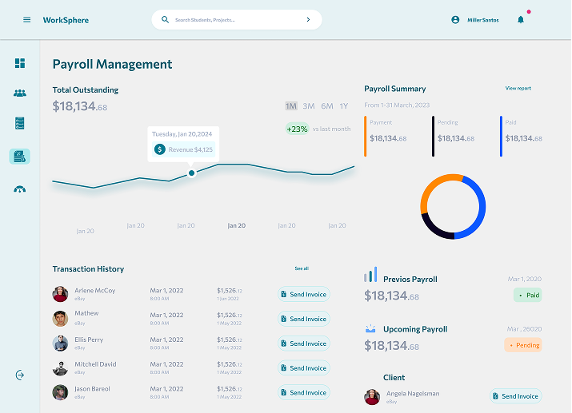Open Miller Santos profile menu
572x413 pixels.
(x=475, y=20)
